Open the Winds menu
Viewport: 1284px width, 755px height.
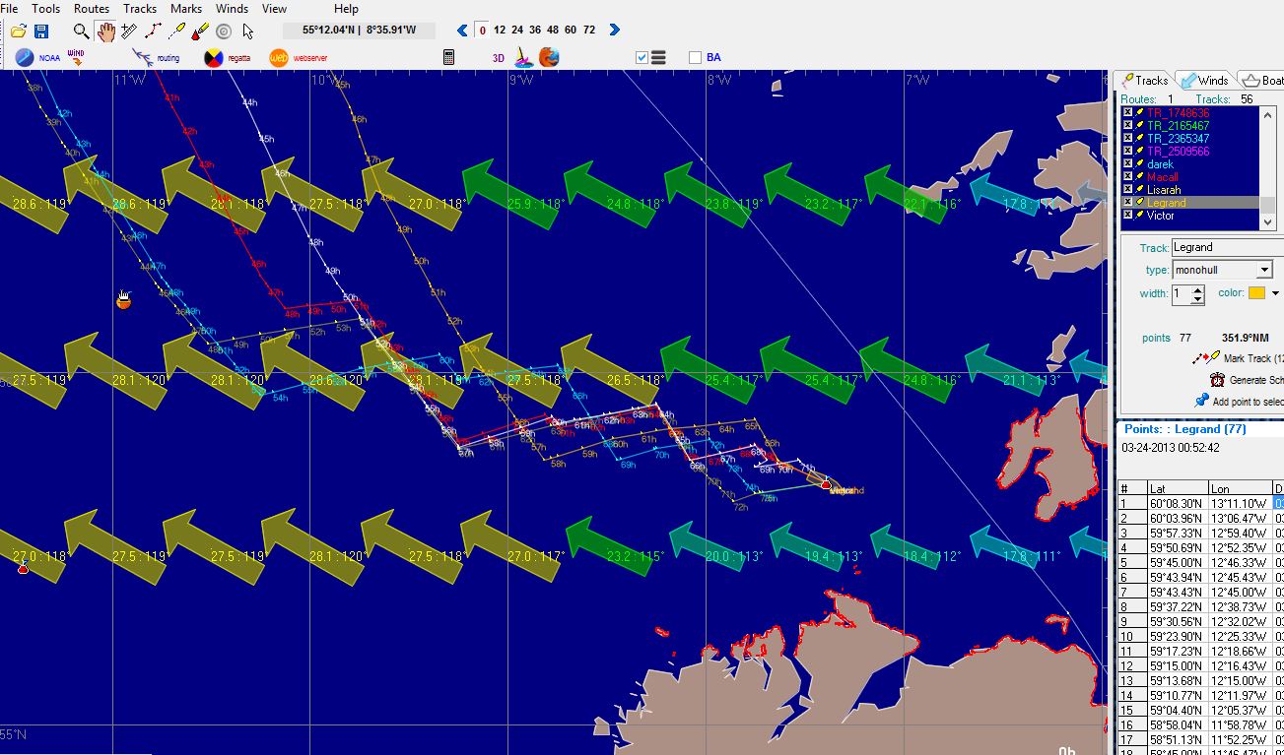(232, 9)
